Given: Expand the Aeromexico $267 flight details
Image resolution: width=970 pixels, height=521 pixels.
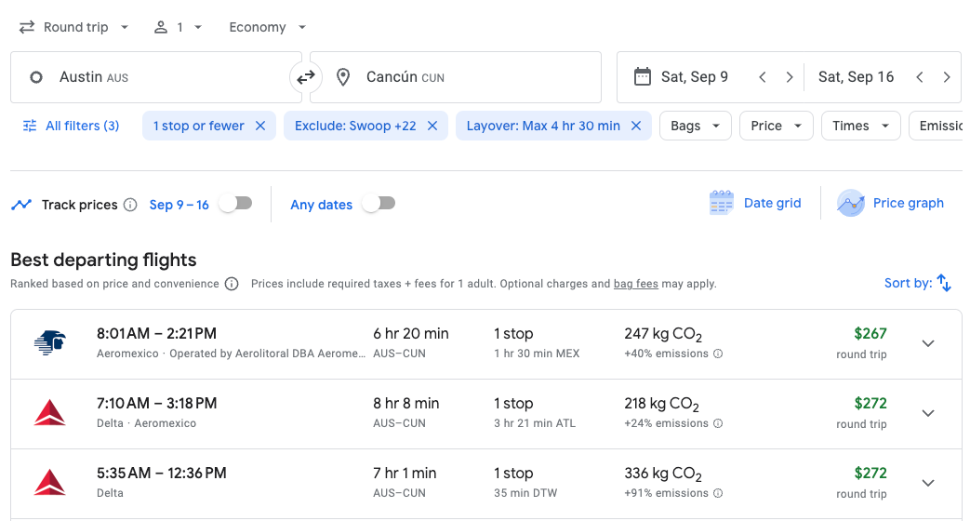Looking at the screenshot, I should (927, 343).
